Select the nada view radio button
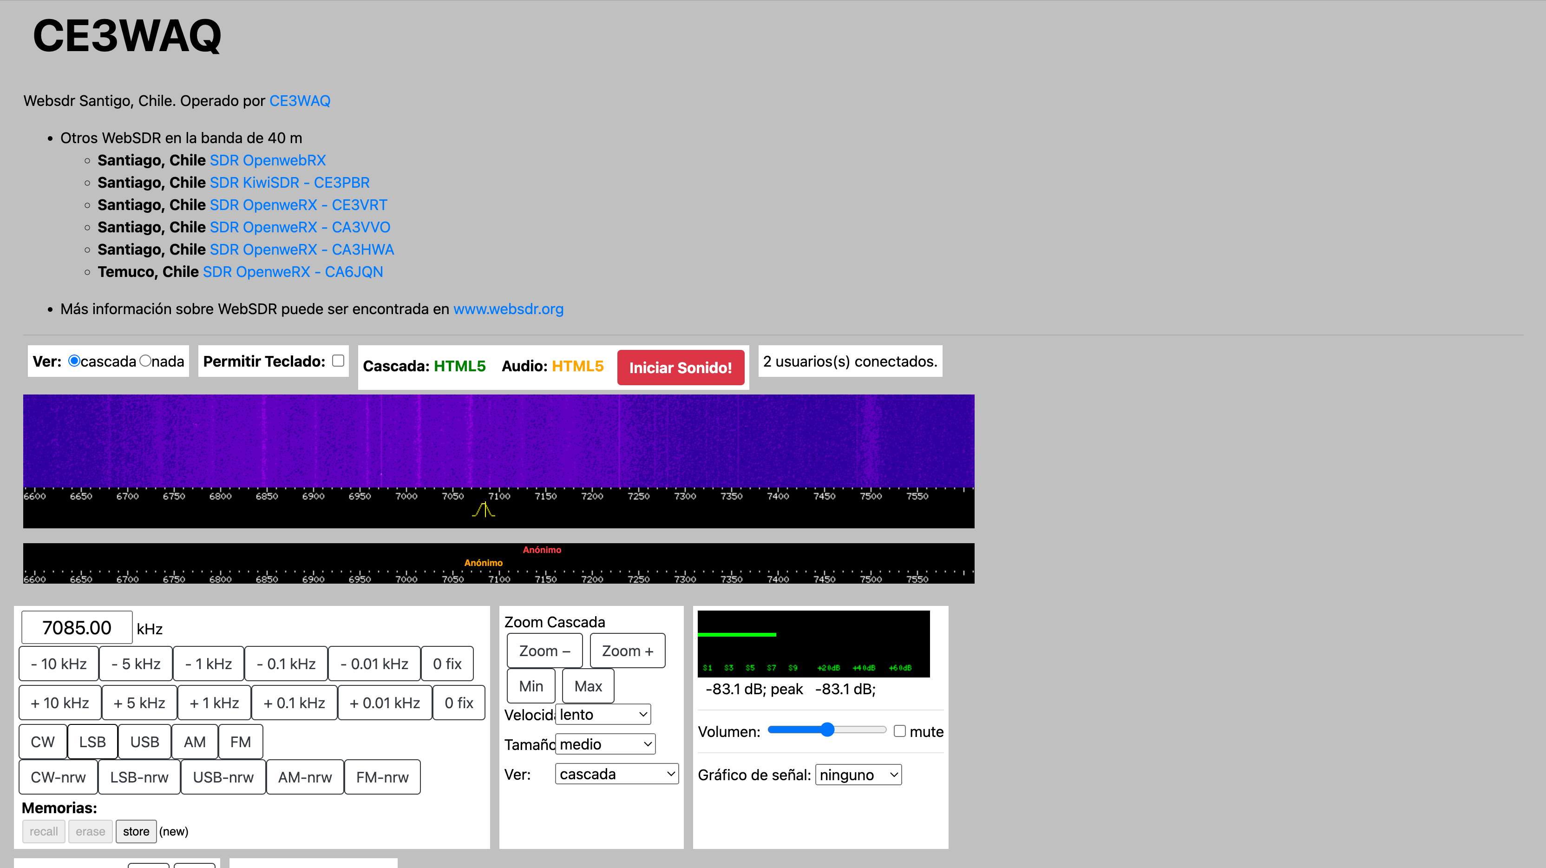Screen dimensions: 1546x868 point(145,361)
